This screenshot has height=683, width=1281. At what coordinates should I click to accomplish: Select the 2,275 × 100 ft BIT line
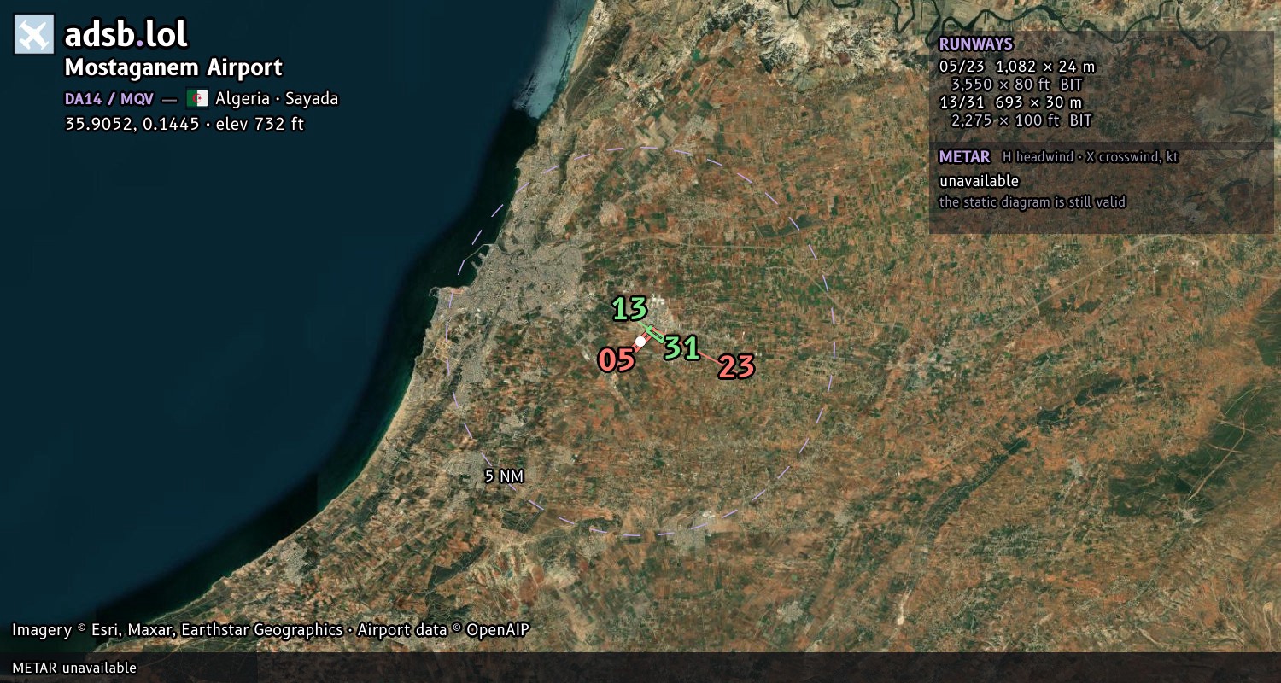(1021, 120)
